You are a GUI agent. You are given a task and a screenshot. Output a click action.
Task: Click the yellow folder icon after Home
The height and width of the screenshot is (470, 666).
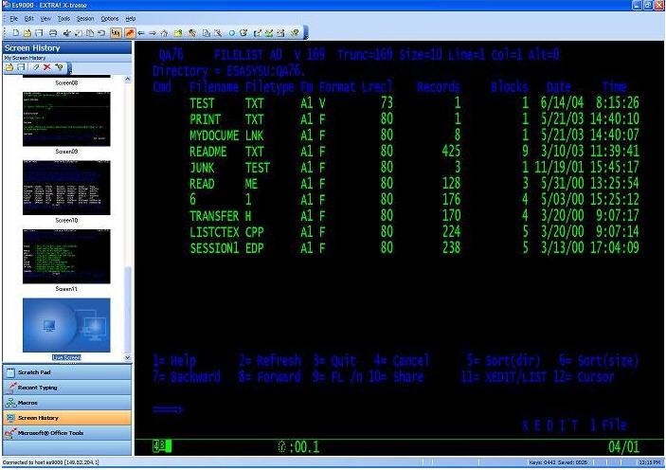tap(177, 33)
